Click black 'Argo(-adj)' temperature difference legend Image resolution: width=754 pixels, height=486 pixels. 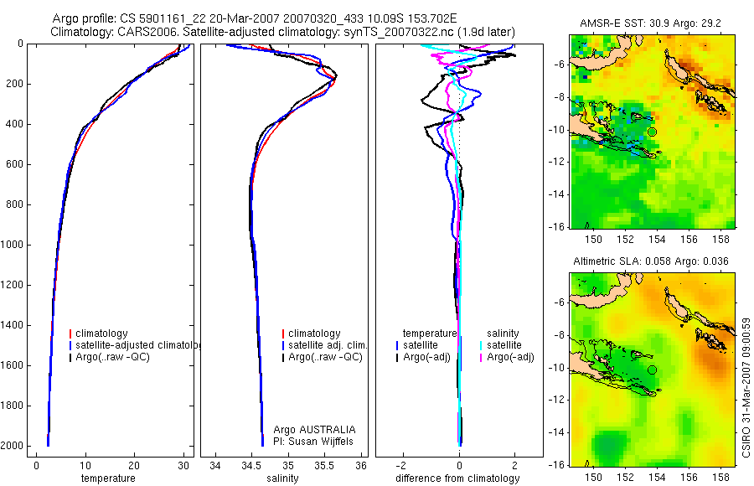[426, 357]
